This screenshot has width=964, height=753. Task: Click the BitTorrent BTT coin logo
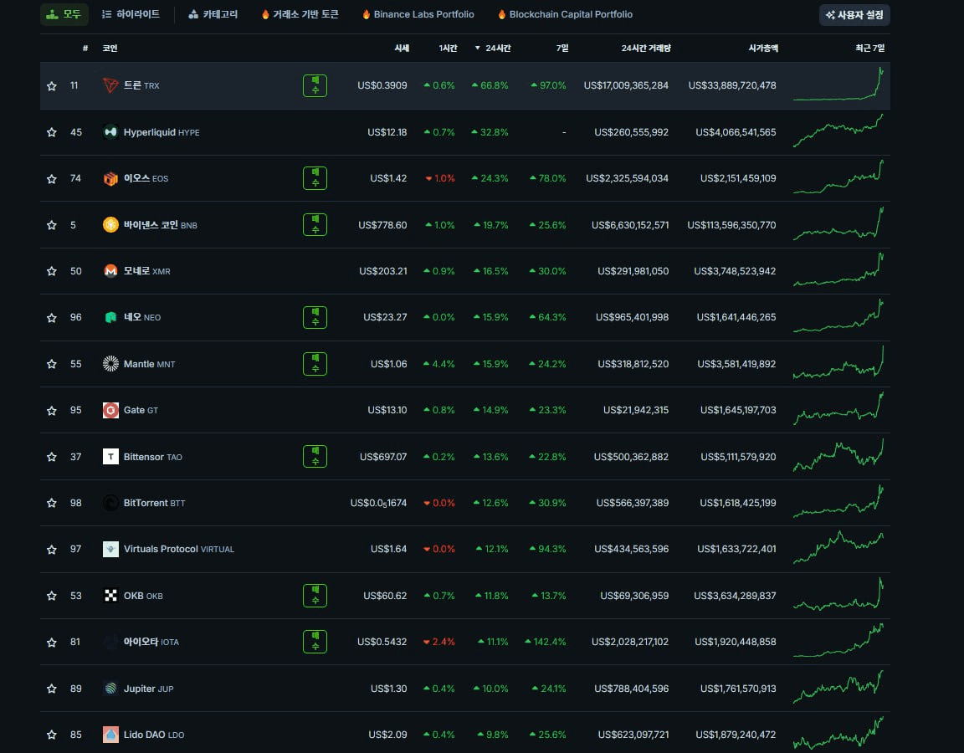click(110, 503)
